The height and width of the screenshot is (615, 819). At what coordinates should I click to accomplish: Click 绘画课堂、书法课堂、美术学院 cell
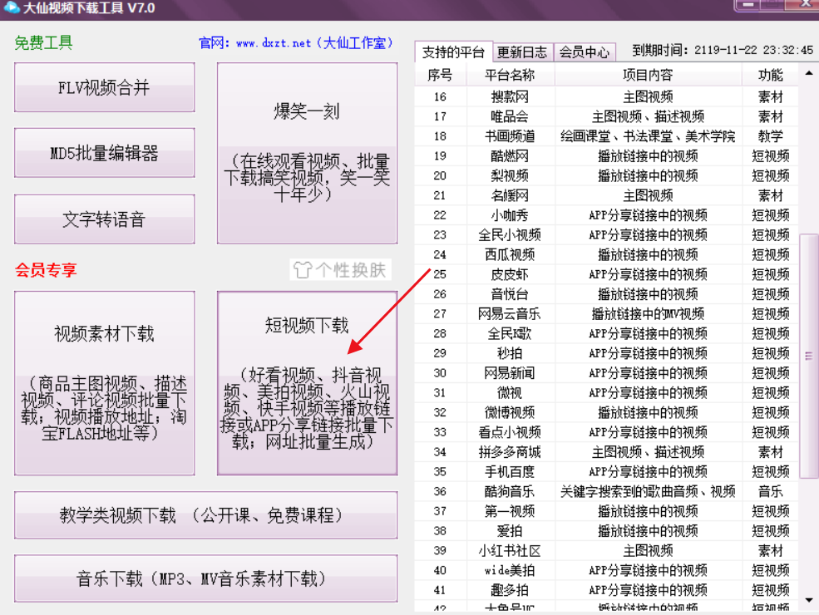point(648,136)
